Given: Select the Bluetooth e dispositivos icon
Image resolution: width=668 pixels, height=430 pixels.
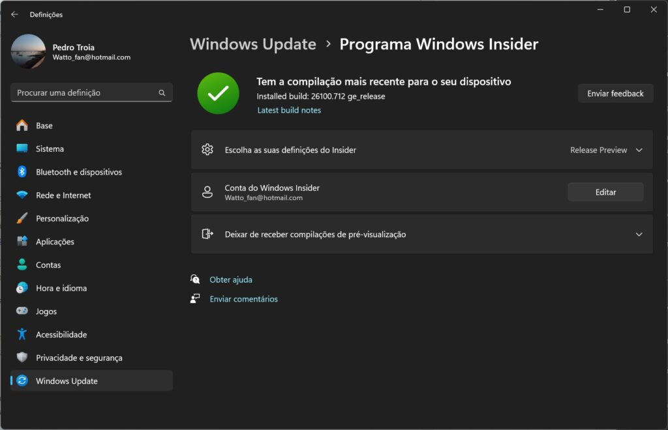Looking at the screenshot, I should tap(23, 172).
